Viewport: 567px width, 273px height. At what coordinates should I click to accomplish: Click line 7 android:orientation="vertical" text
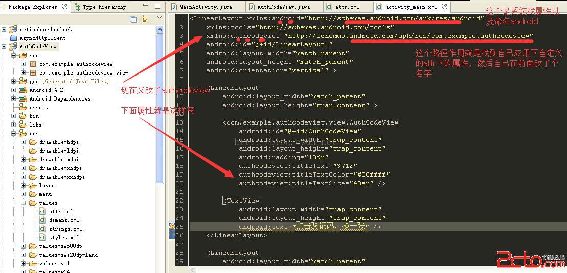pos(271,70)
